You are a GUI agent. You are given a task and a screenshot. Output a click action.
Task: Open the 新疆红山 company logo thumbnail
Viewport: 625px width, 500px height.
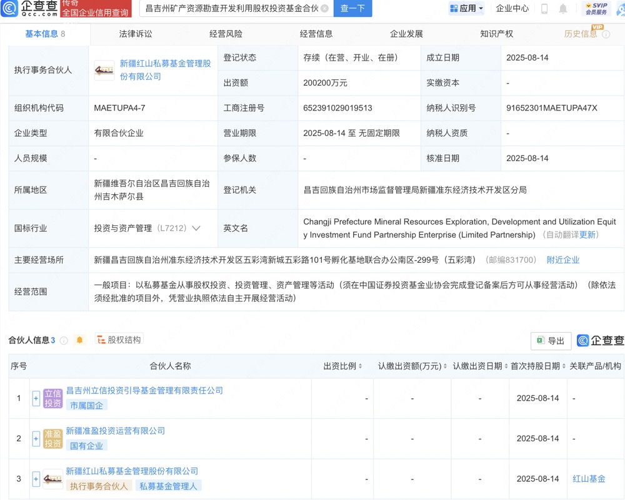(104, 70)
